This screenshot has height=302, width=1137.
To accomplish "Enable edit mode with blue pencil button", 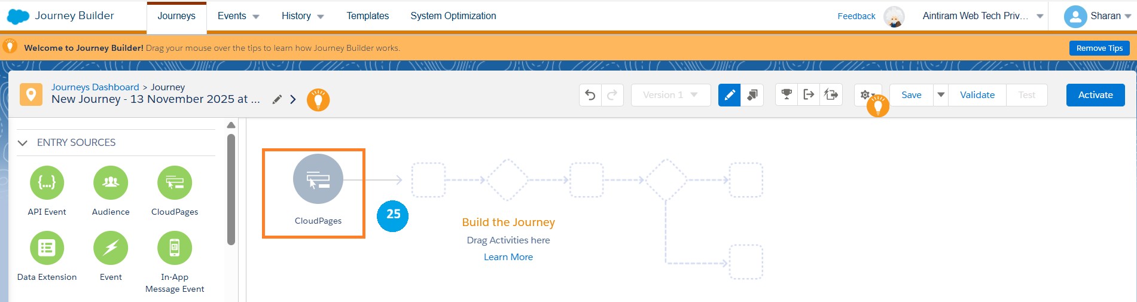I will [729, 95].
